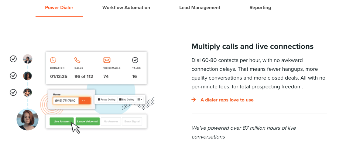Click the '87 million hours' italic statement

[x=244, y=132]
